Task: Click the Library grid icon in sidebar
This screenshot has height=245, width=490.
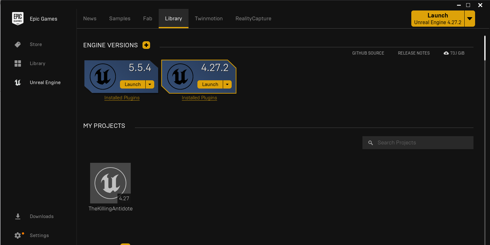Action: pos(18,63)
